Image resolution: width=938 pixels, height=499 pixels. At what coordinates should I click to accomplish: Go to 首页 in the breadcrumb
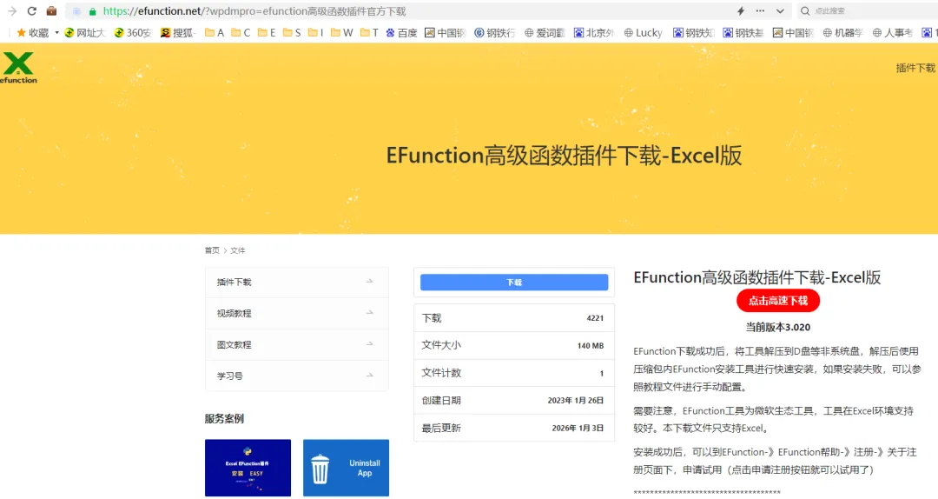[212, 250]
